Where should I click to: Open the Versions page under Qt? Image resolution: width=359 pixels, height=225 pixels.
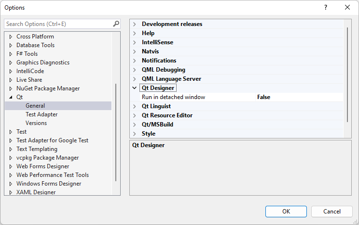36,123
